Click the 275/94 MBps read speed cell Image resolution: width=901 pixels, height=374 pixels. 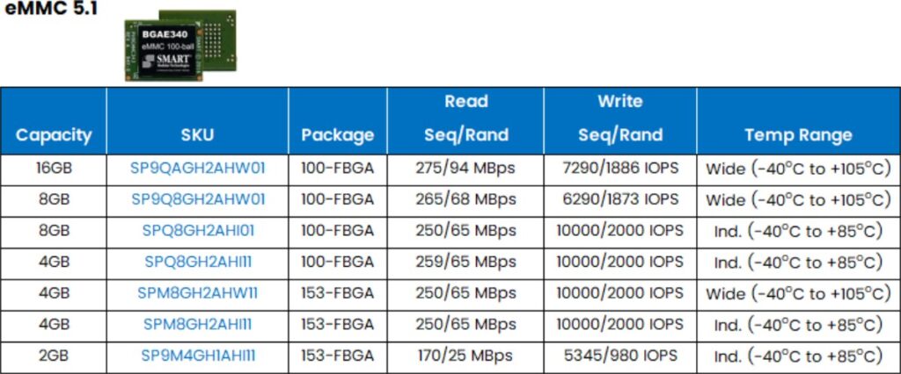(466, 168)
